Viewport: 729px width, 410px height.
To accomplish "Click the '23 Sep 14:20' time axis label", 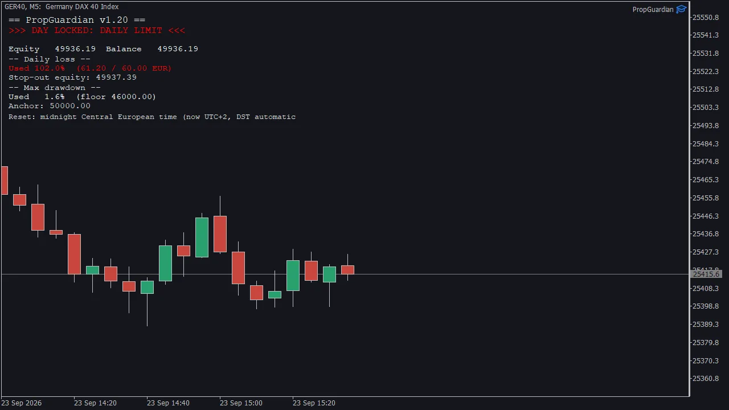I will pos(95,403).
